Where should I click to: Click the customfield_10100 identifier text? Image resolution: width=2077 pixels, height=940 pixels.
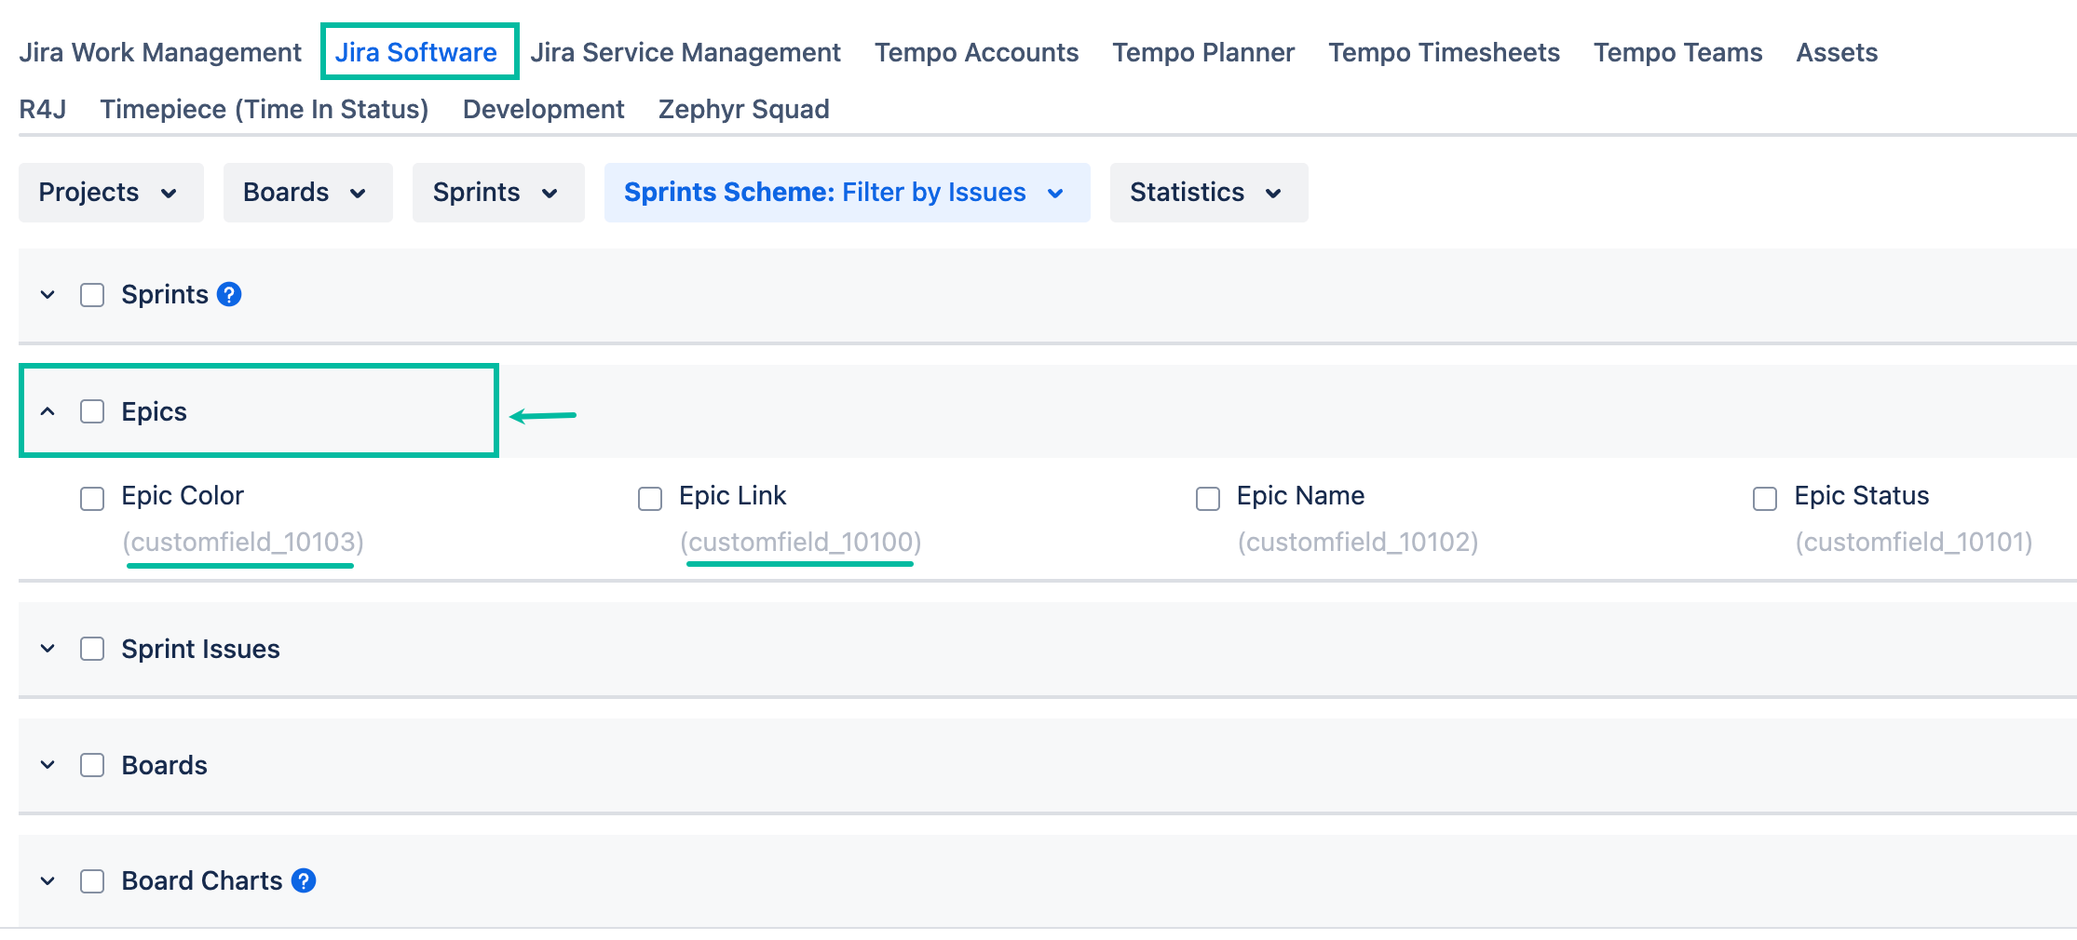(801, 542)
